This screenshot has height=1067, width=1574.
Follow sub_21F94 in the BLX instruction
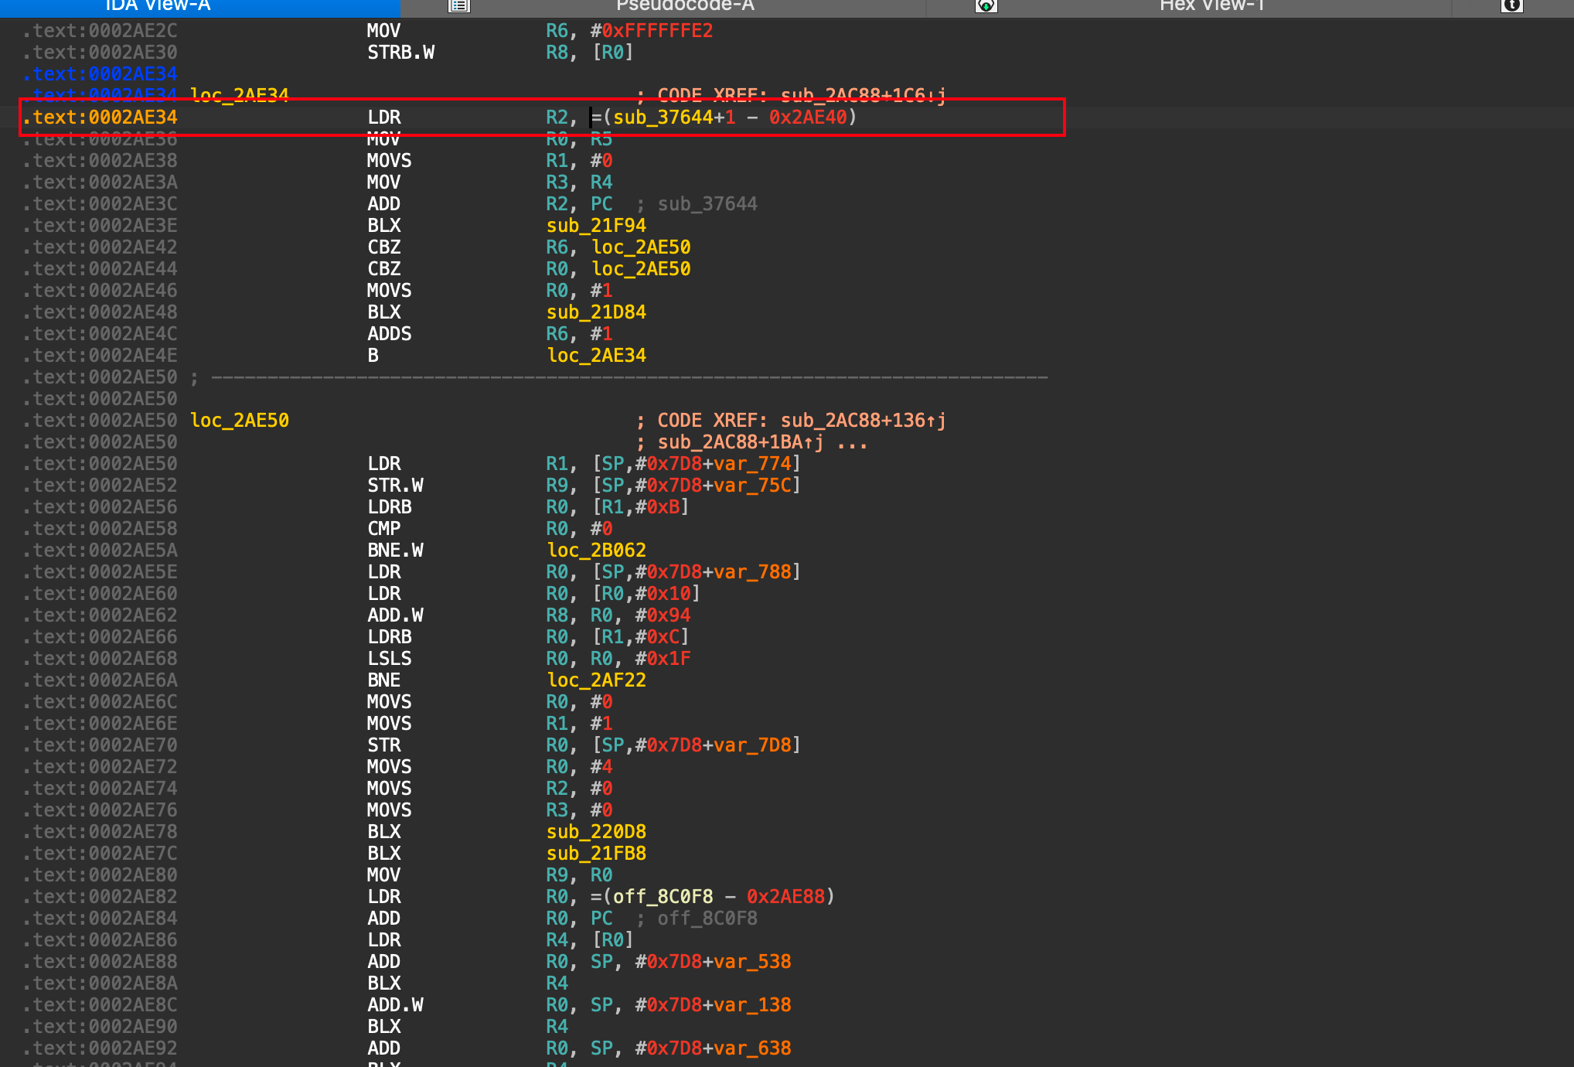(596, 226)
